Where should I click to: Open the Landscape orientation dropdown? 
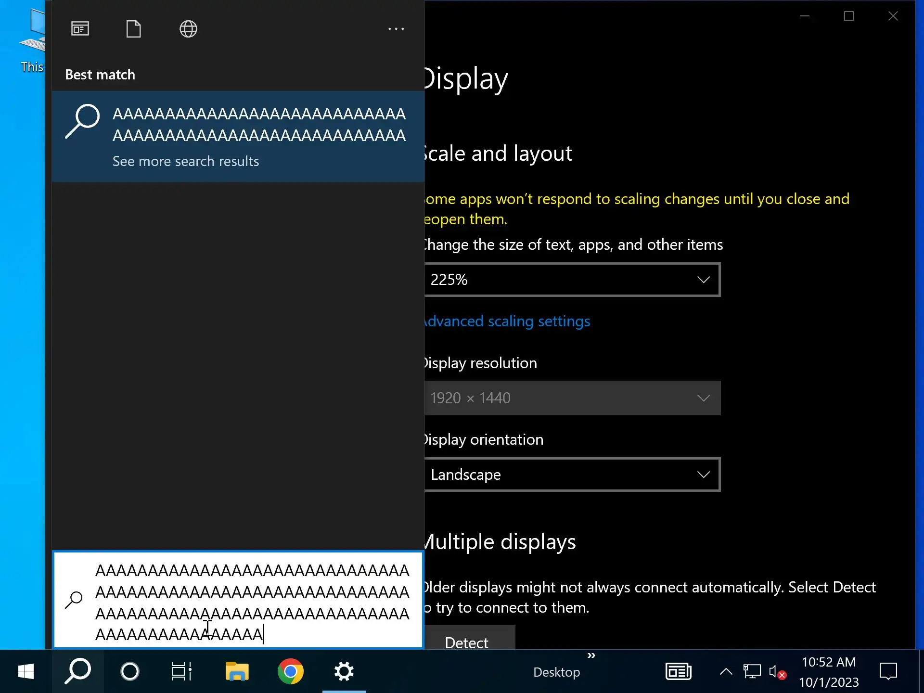click(x=572, y=475)
